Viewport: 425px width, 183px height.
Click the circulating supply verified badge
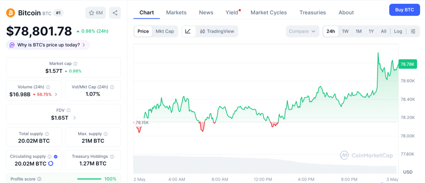[56, 157]
